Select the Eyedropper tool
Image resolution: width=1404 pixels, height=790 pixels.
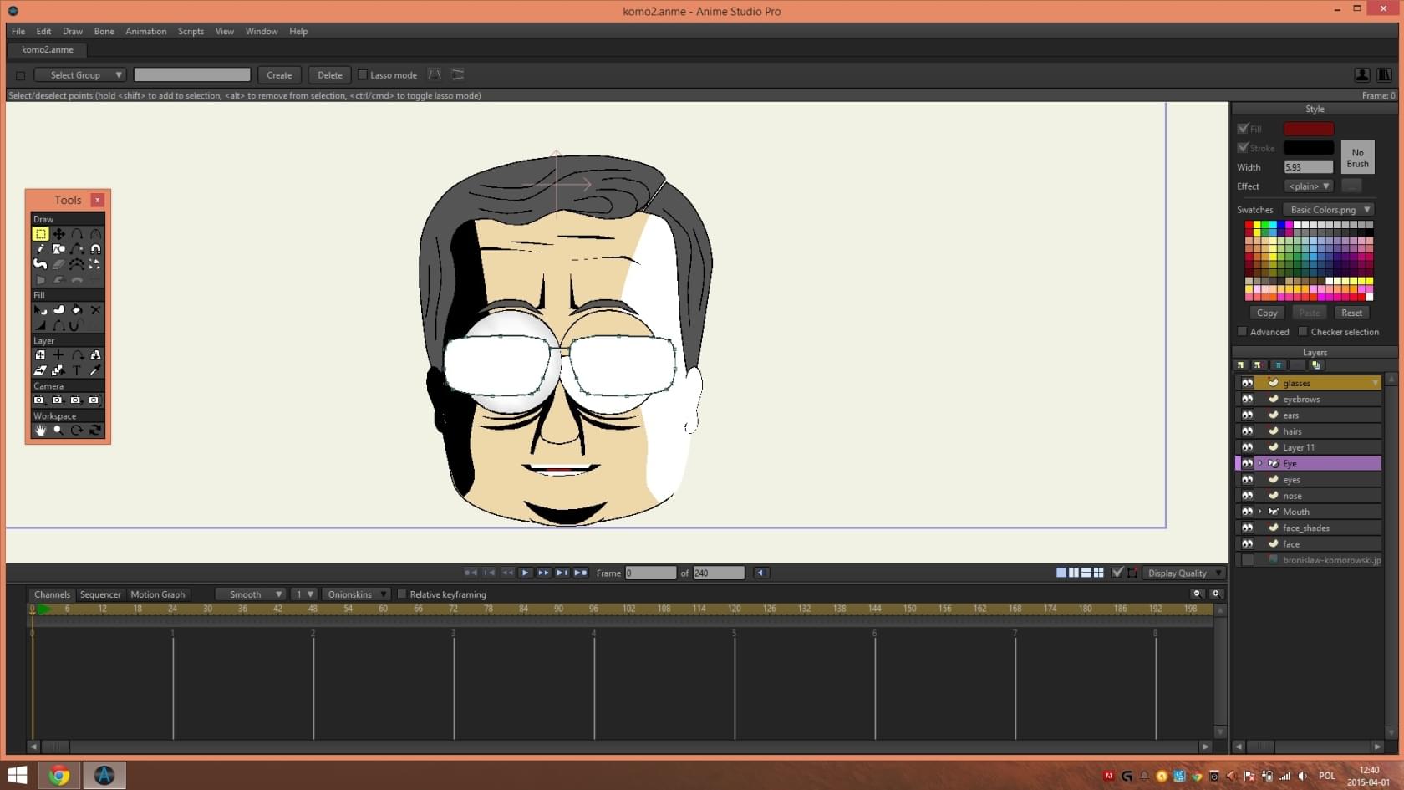[95, 370]
